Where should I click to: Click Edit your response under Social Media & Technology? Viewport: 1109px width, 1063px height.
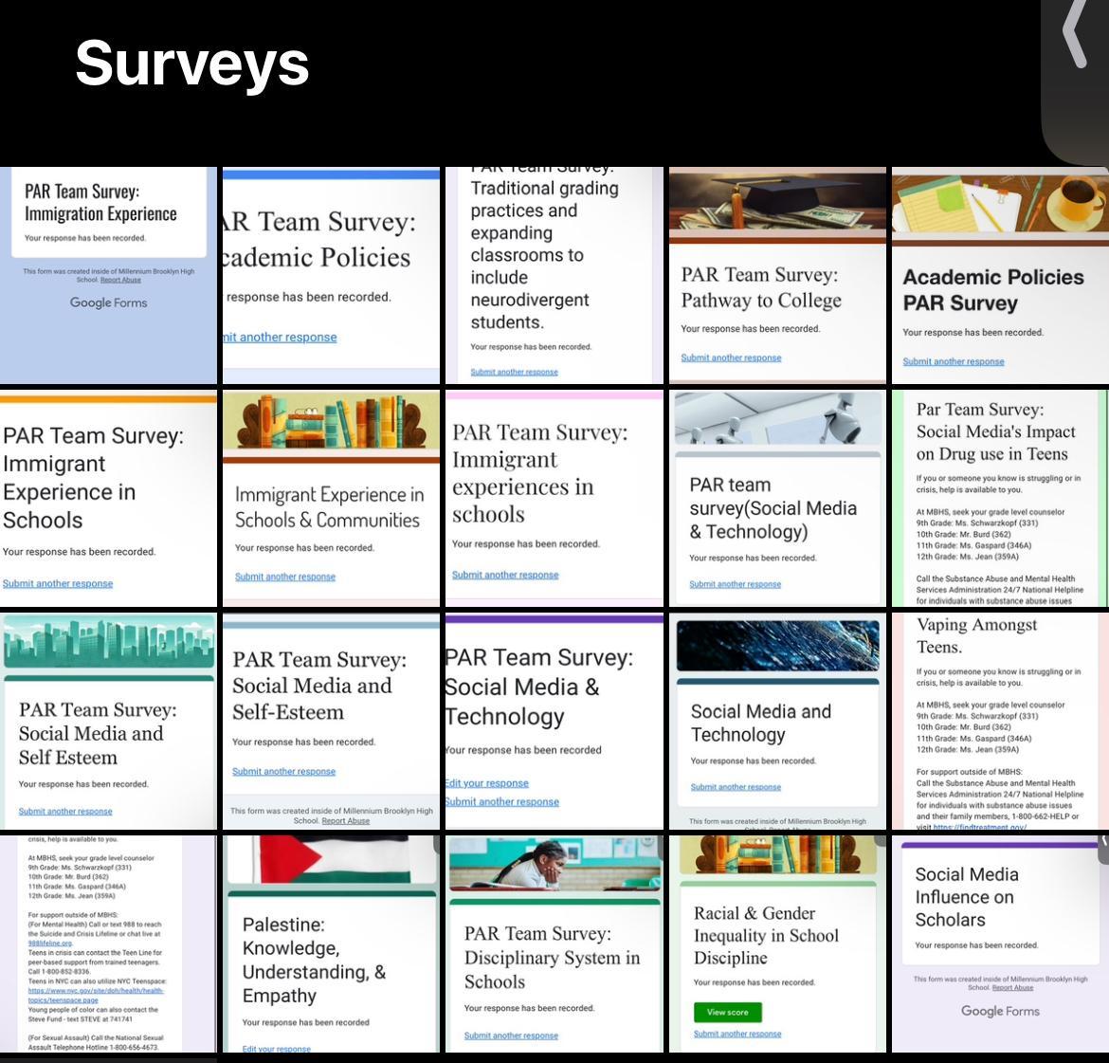486,782
